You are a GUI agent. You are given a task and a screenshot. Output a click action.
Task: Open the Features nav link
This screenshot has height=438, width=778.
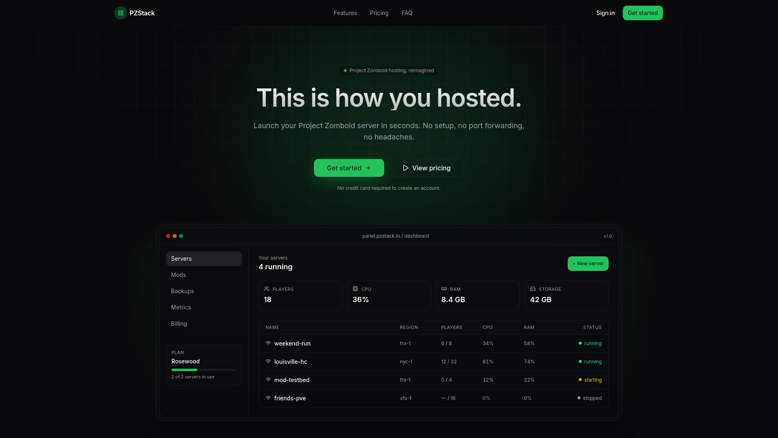345,13
